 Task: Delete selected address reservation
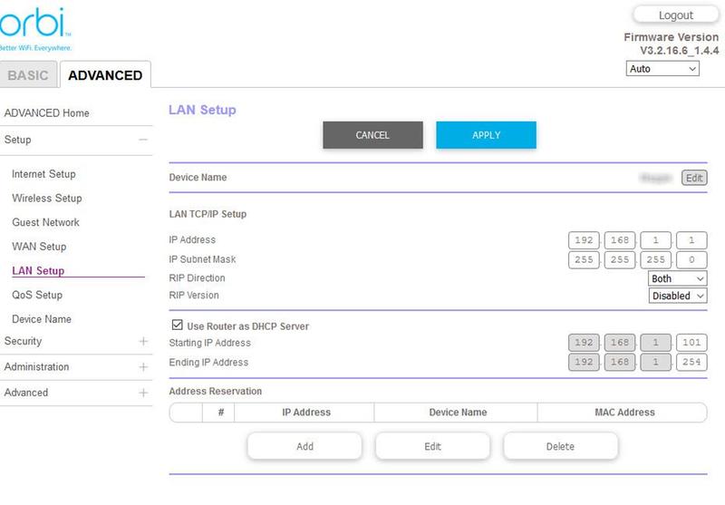pos(560,446)
